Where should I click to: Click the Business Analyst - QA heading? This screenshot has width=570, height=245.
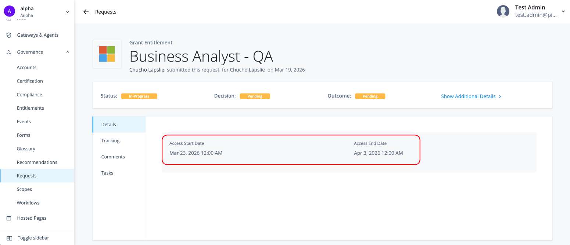coord(201,56)
